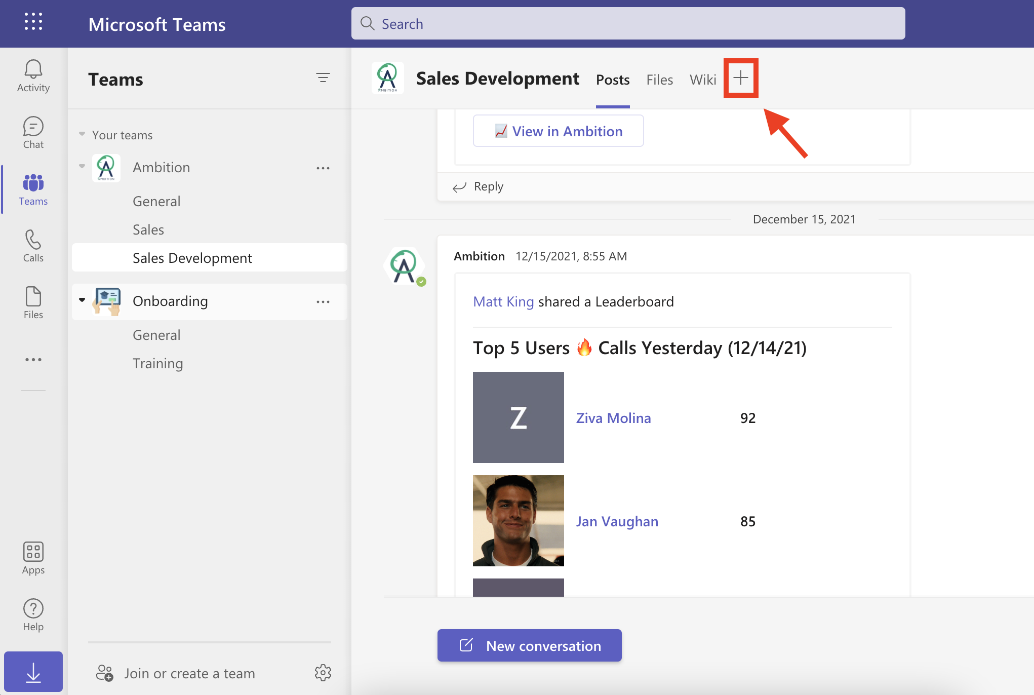Click in the Search box
Image resolution: width=1034 pixels, height=695 pixels.
628,24
